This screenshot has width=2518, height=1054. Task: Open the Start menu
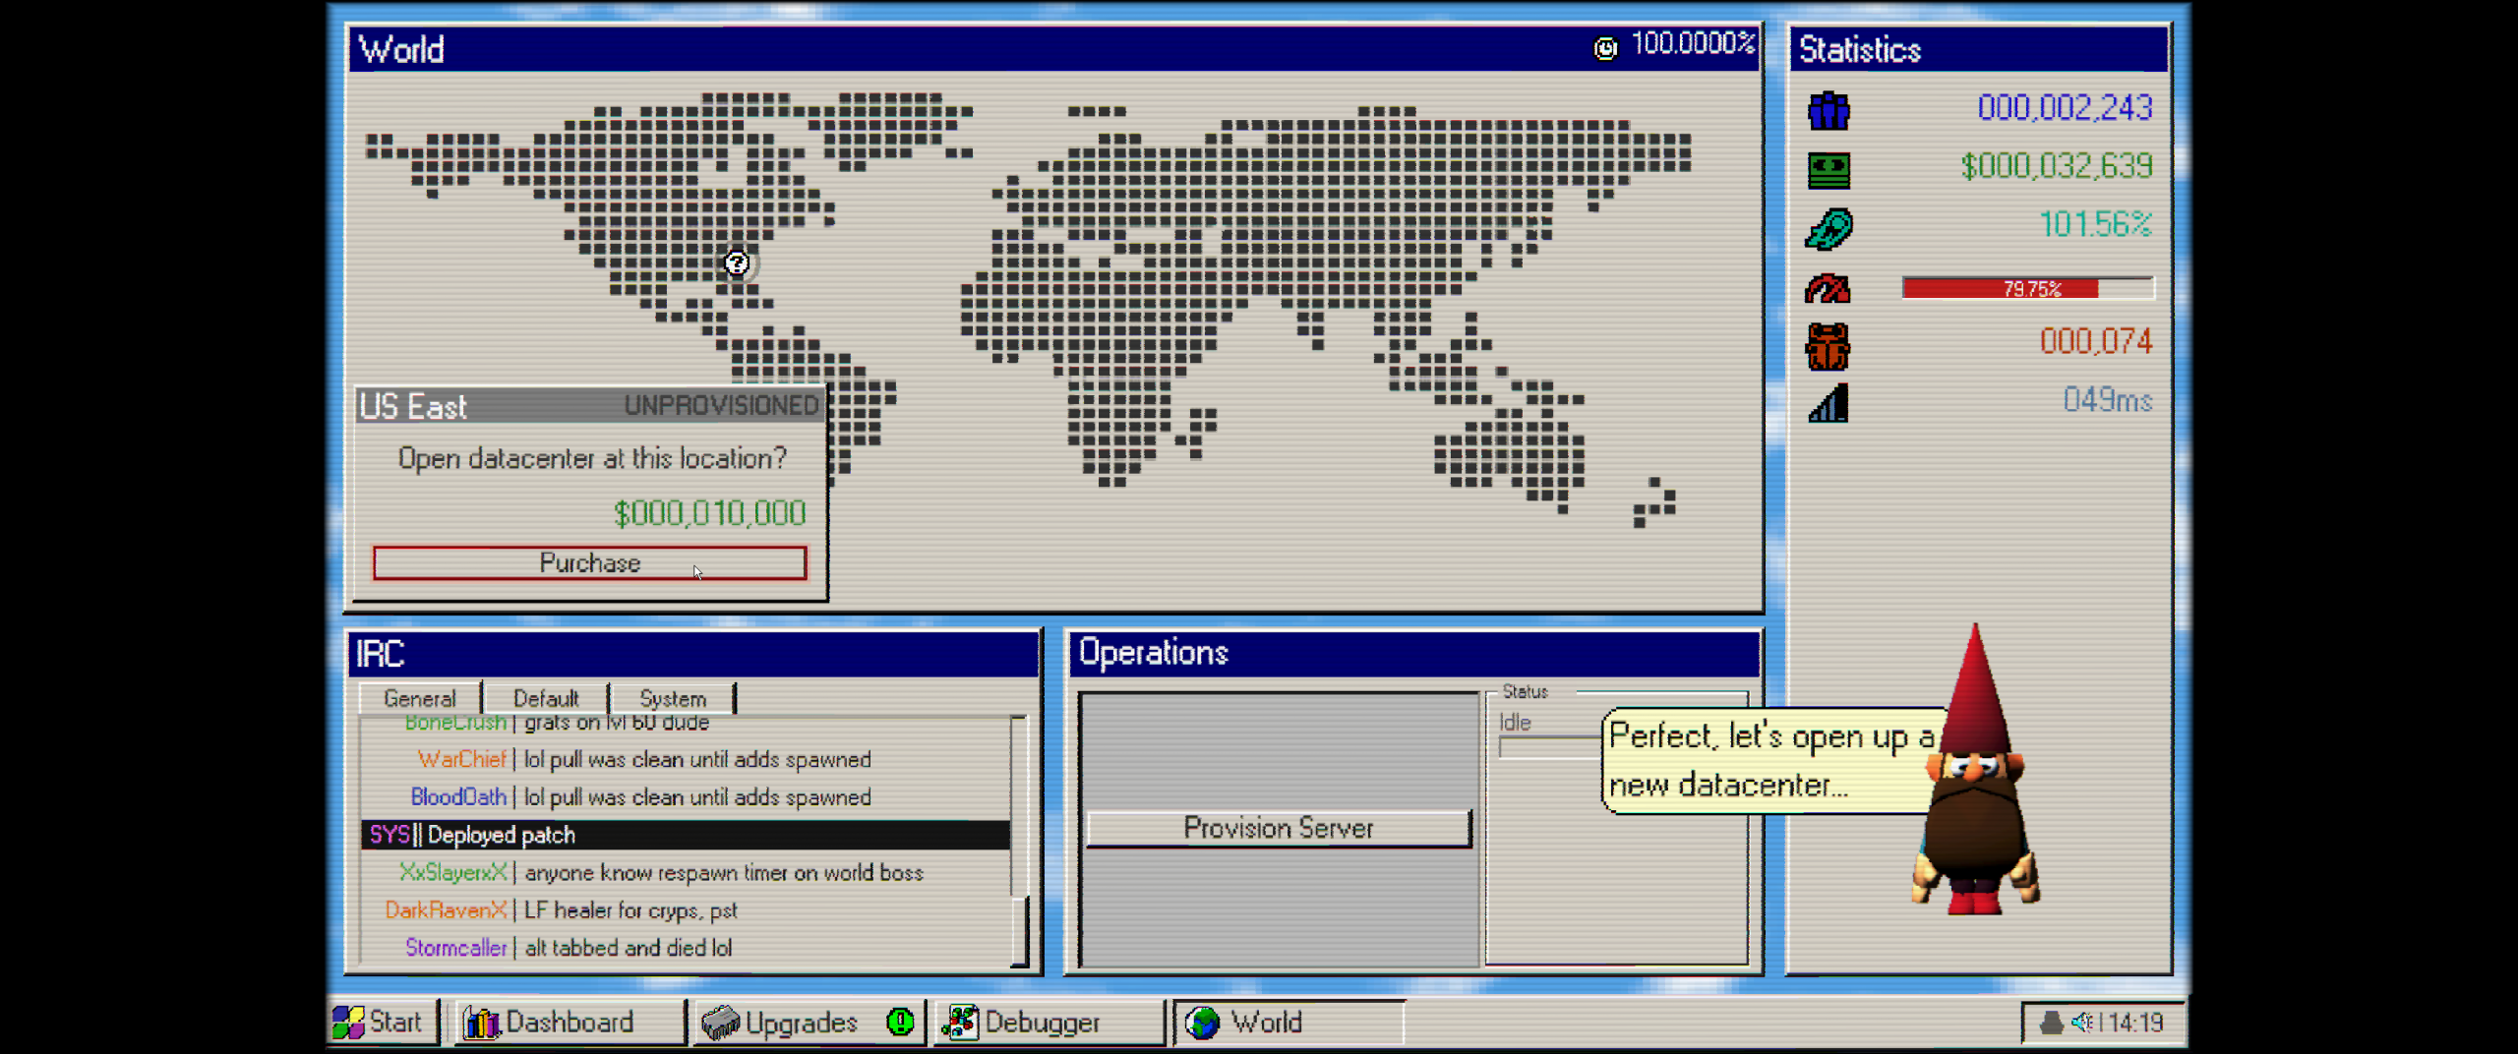click(x=380, y=1023)
